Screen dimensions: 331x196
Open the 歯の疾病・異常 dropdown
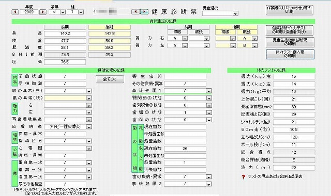(209, 177)
